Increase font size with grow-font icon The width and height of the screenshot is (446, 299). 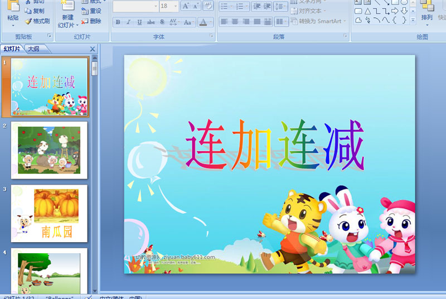click(186, 6)
